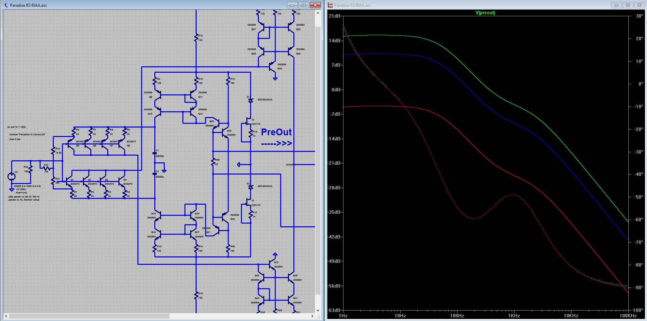
Task: Minimize the waveform plot window
Action: pyautogui.click(x=617, y=5)
